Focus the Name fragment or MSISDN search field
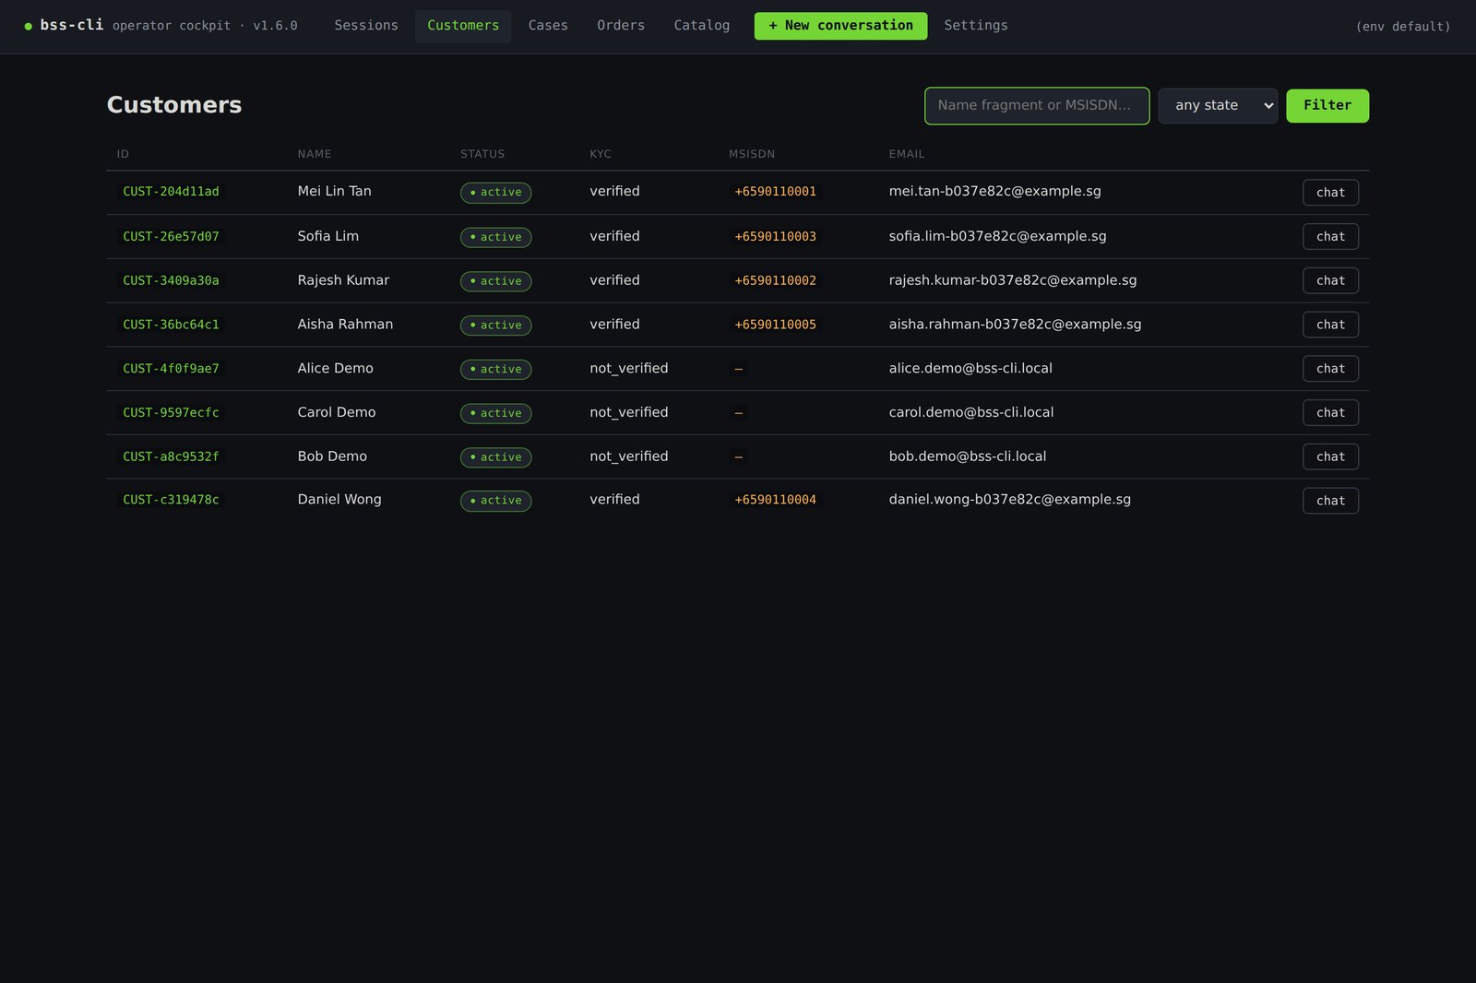 tap(1037, 106)
